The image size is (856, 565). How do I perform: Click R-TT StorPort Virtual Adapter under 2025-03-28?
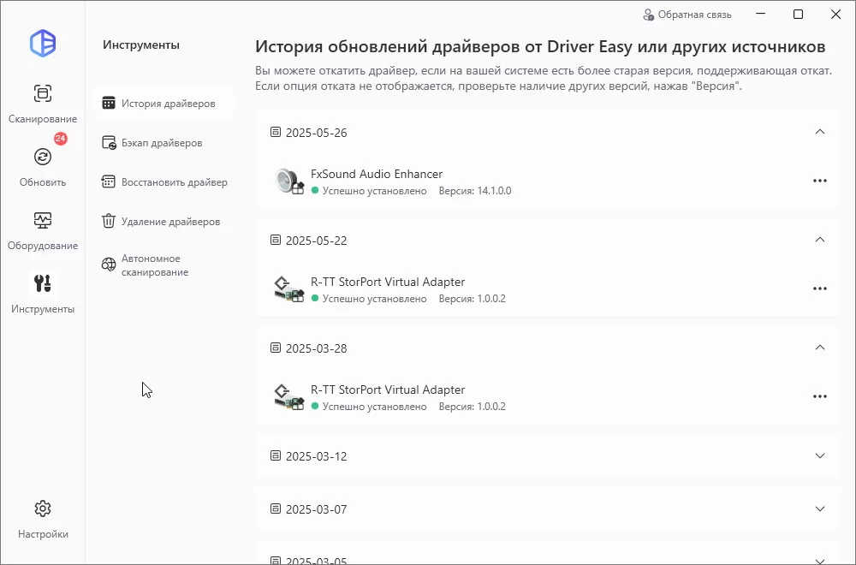tap(388, 390)
